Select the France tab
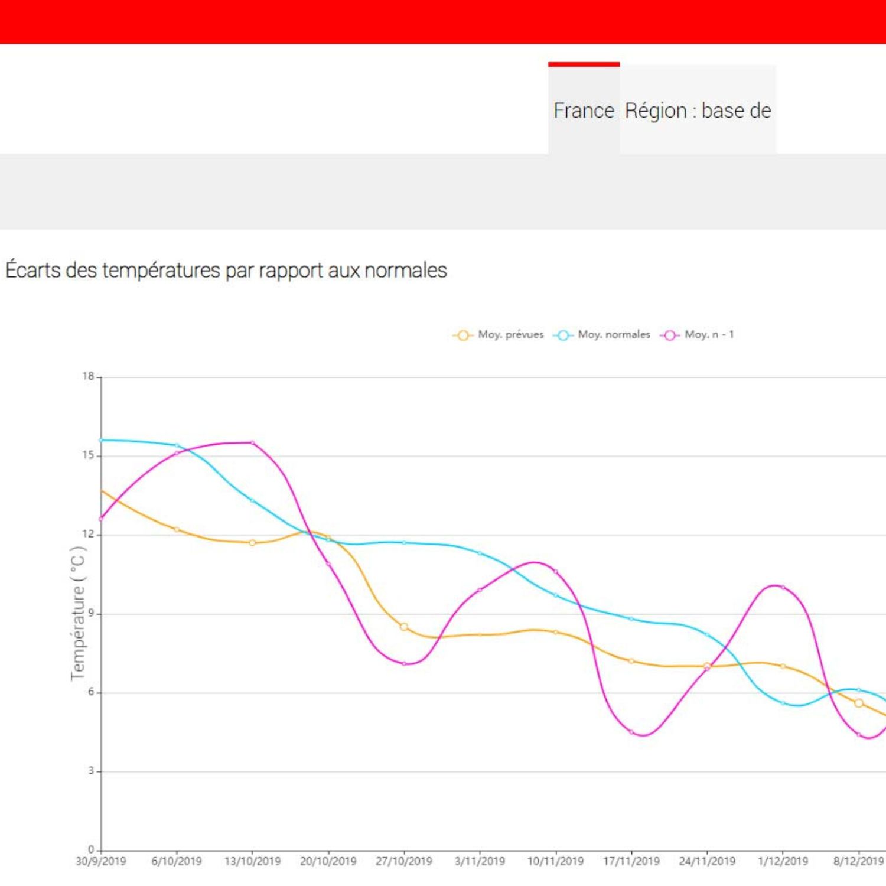The width and height of the screenshot is (886, 886). (x=584, y=110)
